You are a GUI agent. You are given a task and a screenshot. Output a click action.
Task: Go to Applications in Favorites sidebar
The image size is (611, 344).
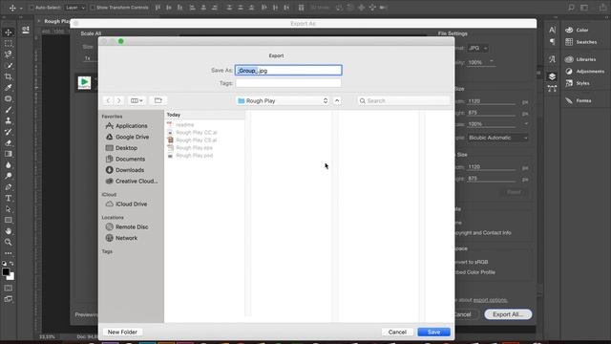126,126
